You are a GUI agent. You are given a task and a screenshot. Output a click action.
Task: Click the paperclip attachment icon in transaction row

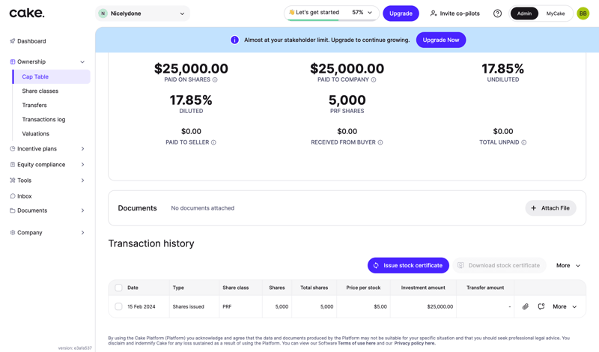click(525, 306)
